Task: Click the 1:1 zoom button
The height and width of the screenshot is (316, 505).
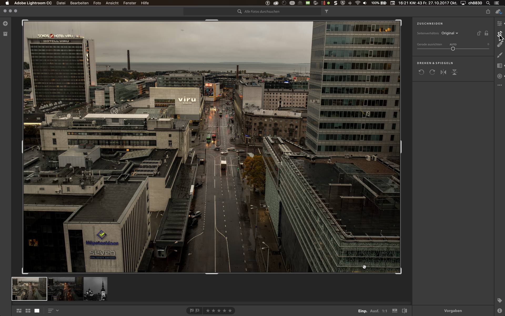Action: click(x=385, y=311)
